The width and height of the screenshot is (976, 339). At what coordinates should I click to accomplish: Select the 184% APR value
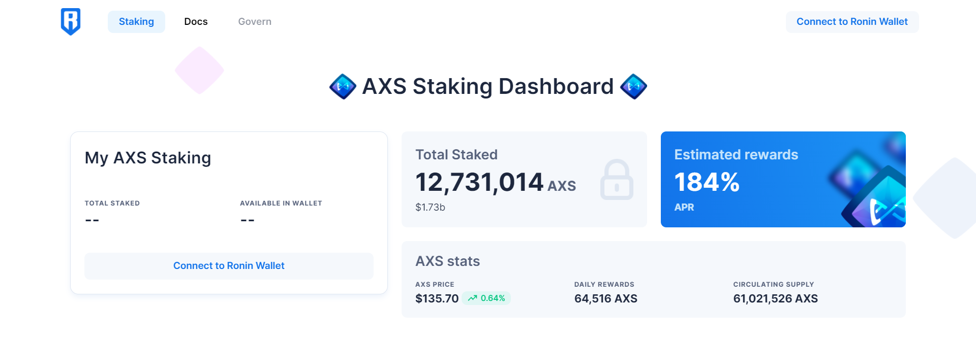click(x=707, y=182)
